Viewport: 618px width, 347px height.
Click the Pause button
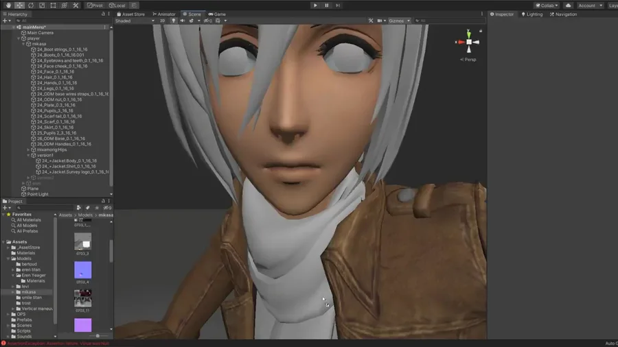click(327, 5)
